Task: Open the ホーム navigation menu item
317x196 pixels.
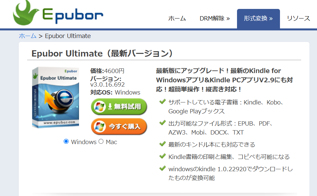Action: (177, 19)
